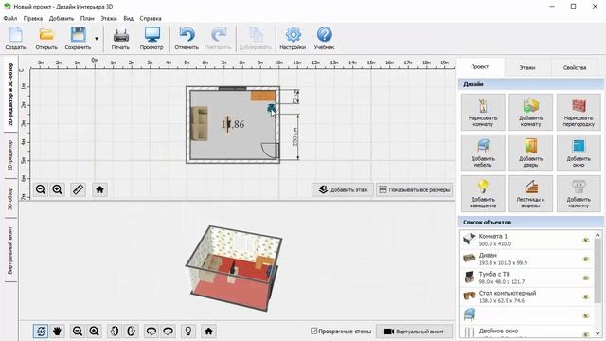Screen dimensions: 606x341
Task: Toggle Прозрачные стены checkbox
Action: click(313, 331)
